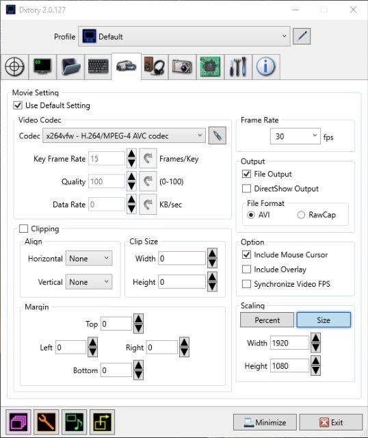The image size is (368, 438).
Task: Open the Folder settings tab icon
Action: [70, 67]
